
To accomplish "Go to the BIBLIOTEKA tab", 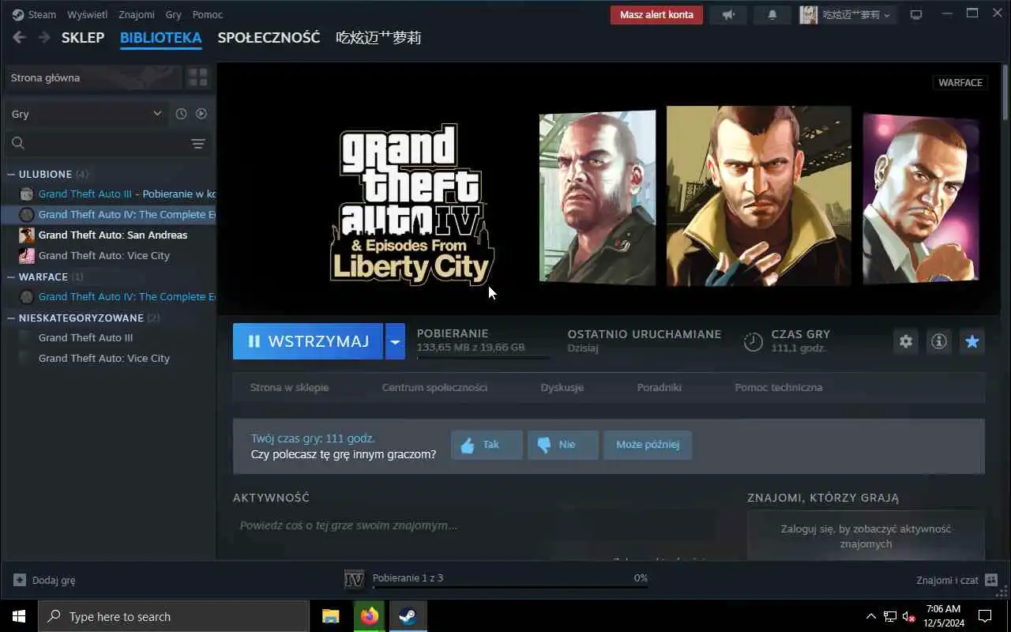I will coord(161,37).
